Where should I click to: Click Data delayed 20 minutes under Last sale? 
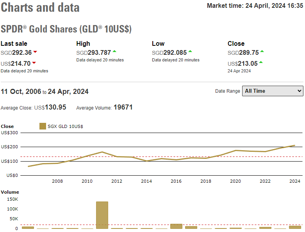coord(24,71)
